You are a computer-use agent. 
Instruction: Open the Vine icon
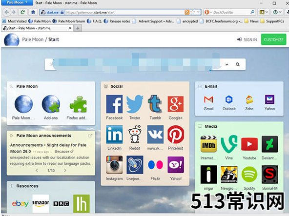click(229, 144)
